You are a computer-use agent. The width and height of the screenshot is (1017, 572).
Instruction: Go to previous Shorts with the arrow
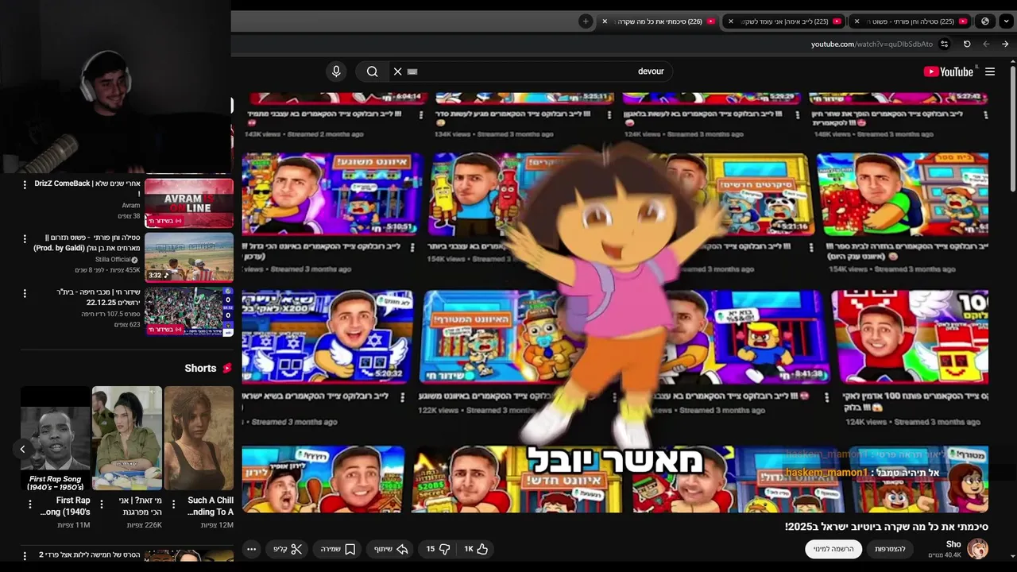coord(22,450)
